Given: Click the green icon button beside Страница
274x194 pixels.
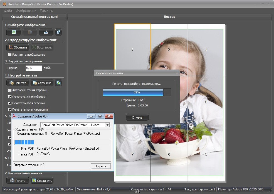Looking at the screenshot, I should point(58,83).
